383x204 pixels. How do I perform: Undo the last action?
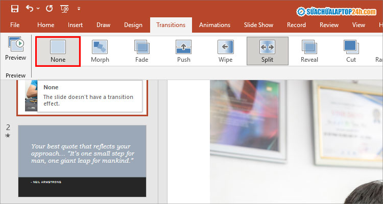(30, 9)
